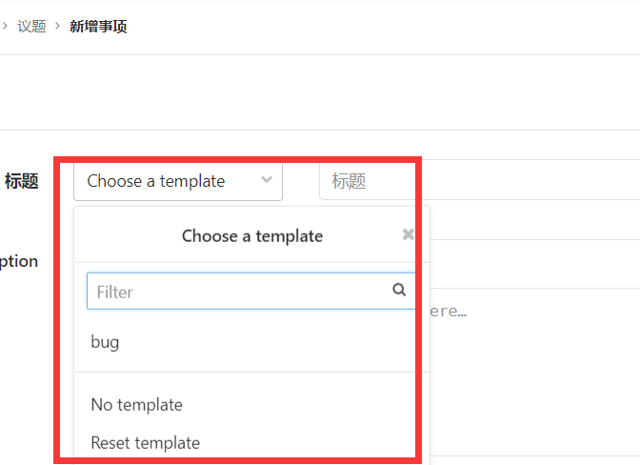Select the "Reset template" option
The width and height of the screenshot is (640, 465).
click(145, 442)
